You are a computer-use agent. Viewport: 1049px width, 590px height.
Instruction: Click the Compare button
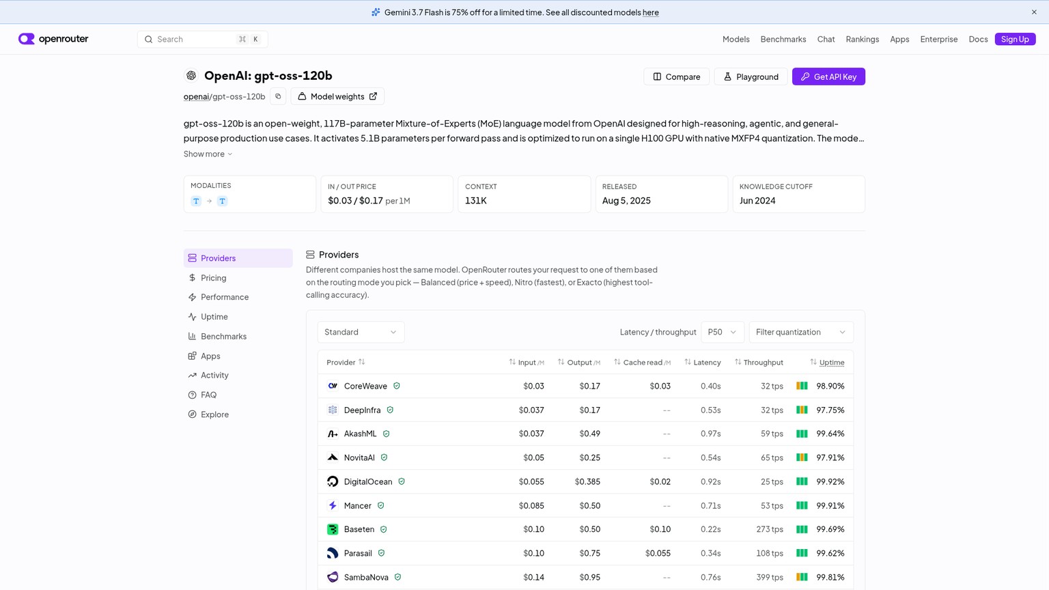(677, 76)
